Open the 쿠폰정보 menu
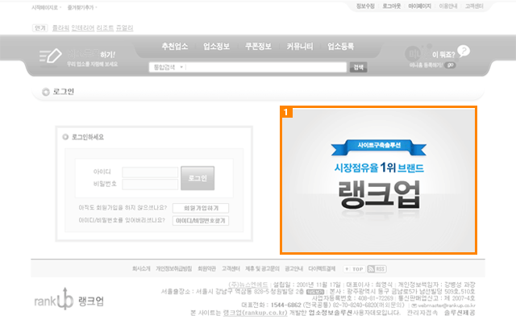 pyautogui.click(x=258, y=47)
